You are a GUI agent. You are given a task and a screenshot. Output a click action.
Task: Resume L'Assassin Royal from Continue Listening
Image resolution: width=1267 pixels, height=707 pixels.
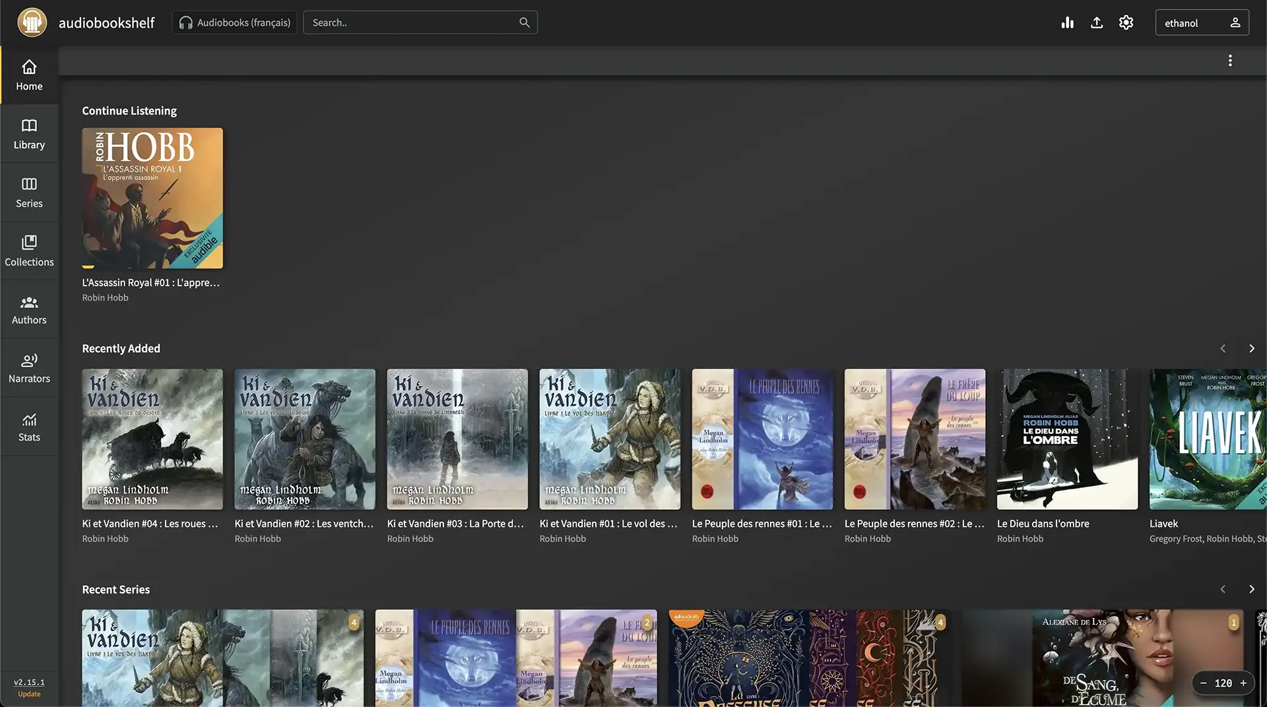tap(152, 198)
